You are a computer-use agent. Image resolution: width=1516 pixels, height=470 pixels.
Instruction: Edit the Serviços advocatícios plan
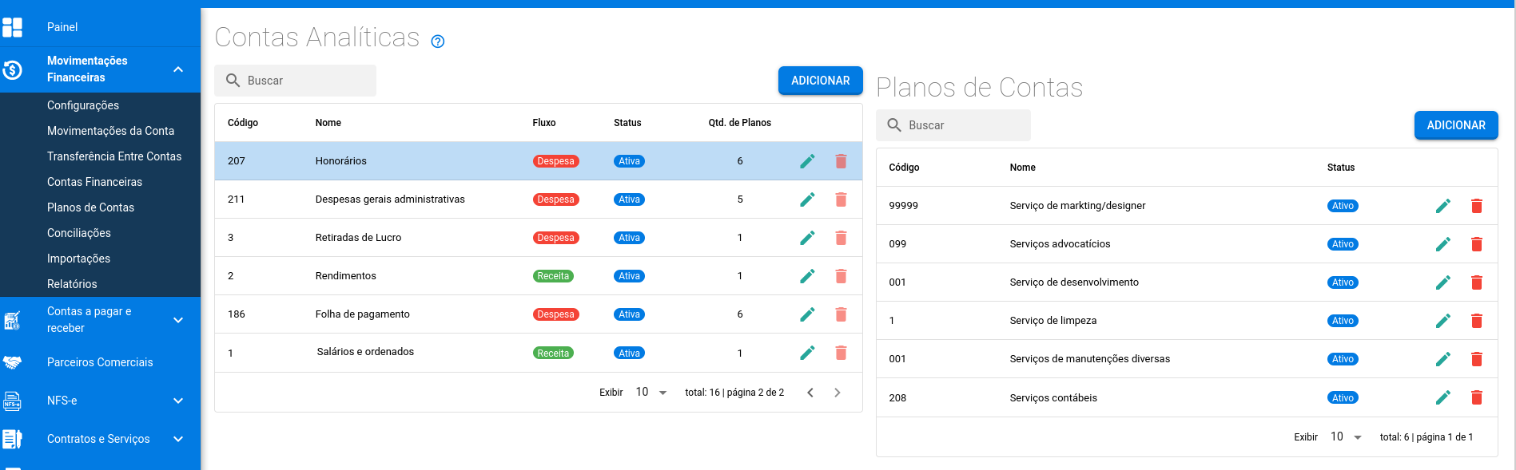point(1442,244)
